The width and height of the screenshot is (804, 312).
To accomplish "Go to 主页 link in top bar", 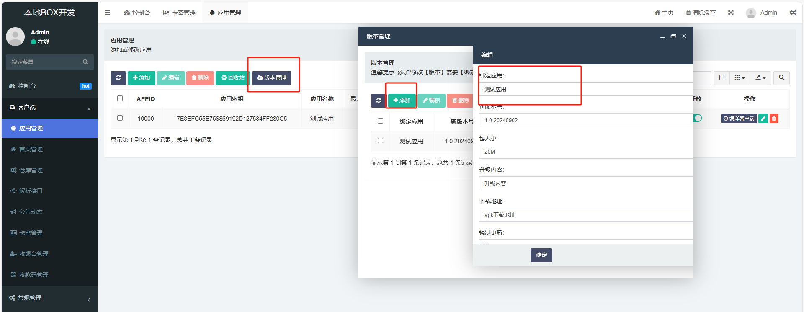I will point(664,13).
